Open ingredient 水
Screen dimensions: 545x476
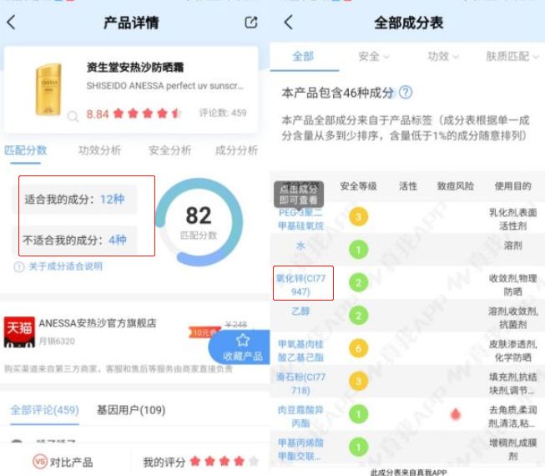[x=300, y=246]
